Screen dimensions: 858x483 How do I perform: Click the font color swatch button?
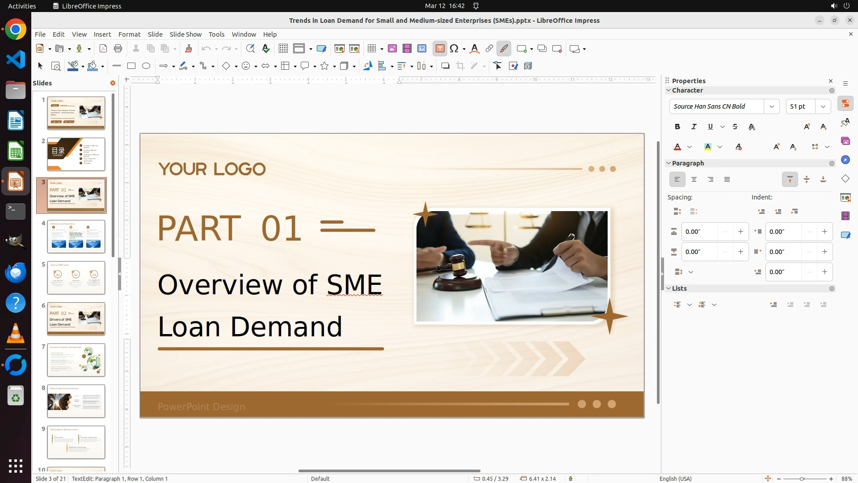[x=677, y=147]
